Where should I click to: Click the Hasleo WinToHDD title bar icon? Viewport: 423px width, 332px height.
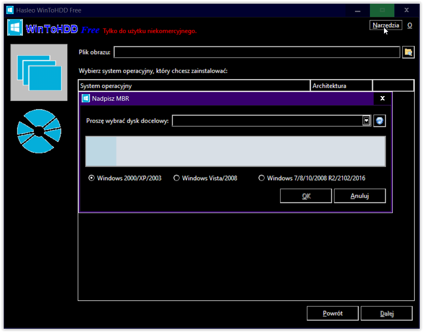[x=10, y=10]
